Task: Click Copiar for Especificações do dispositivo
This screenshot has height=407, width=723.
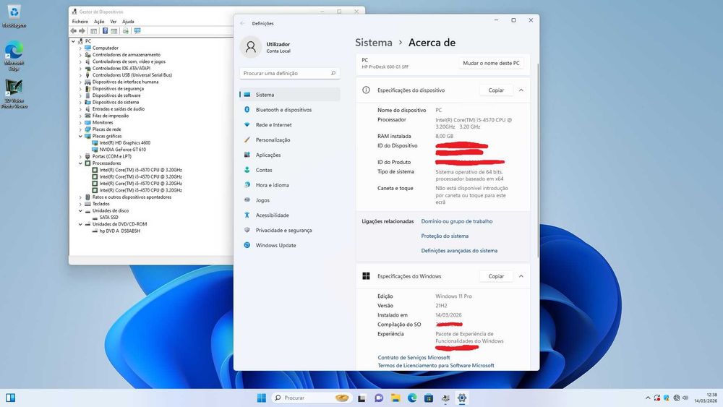Action: click(x=496, y=90)
